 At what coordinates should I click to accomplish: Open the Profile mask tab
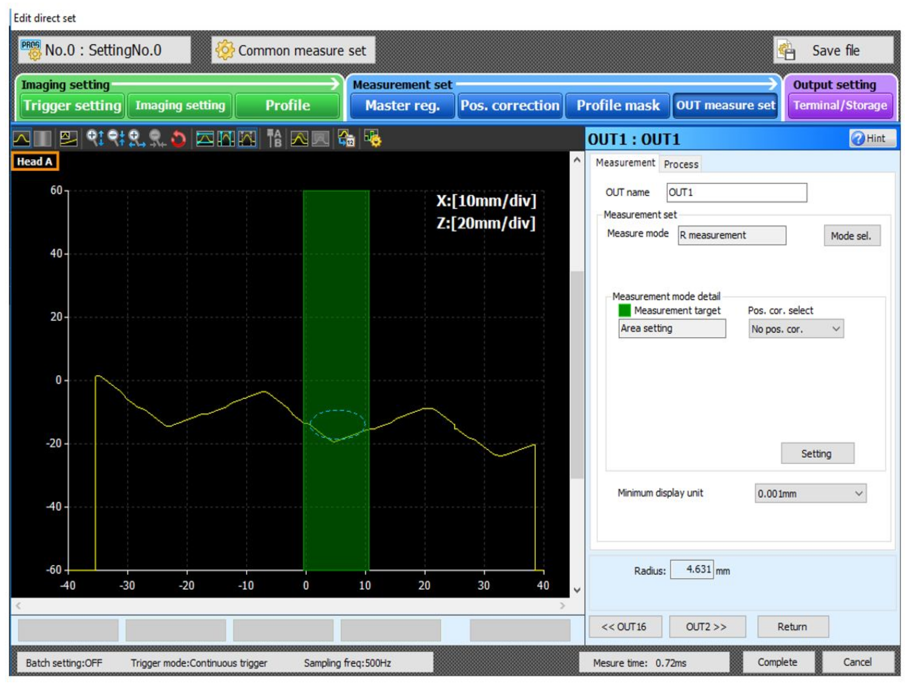(617, 105)
